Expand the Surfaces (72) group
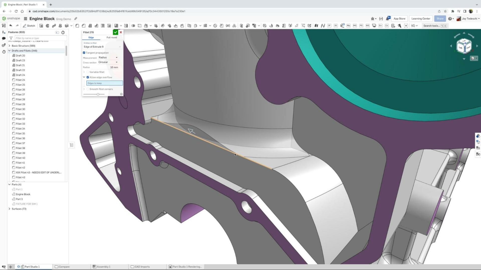481x270 pixels. click(x=10, y=209)
